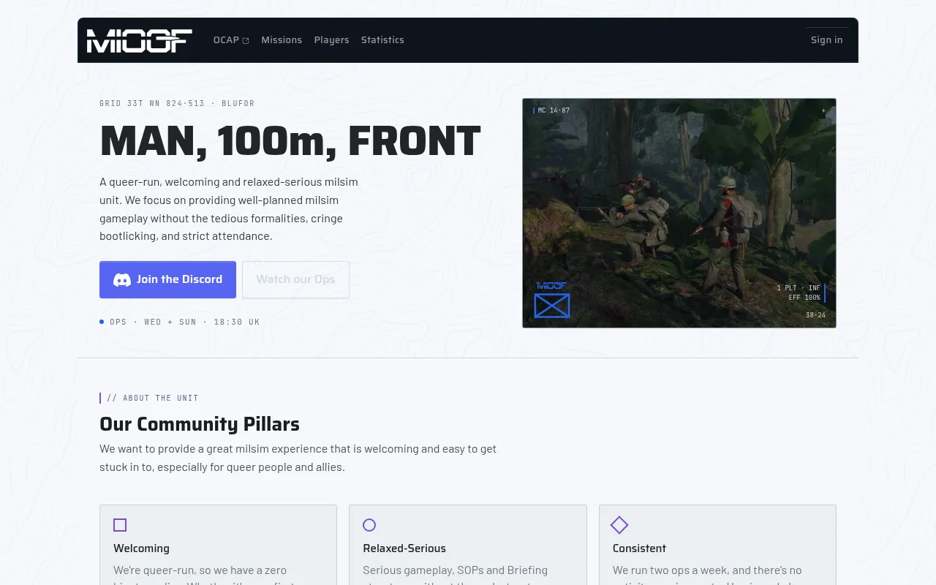This screenshot has width=936, height=585.
Task: Click the external-link icon beside OCAP
Action: tap(246, 41)
